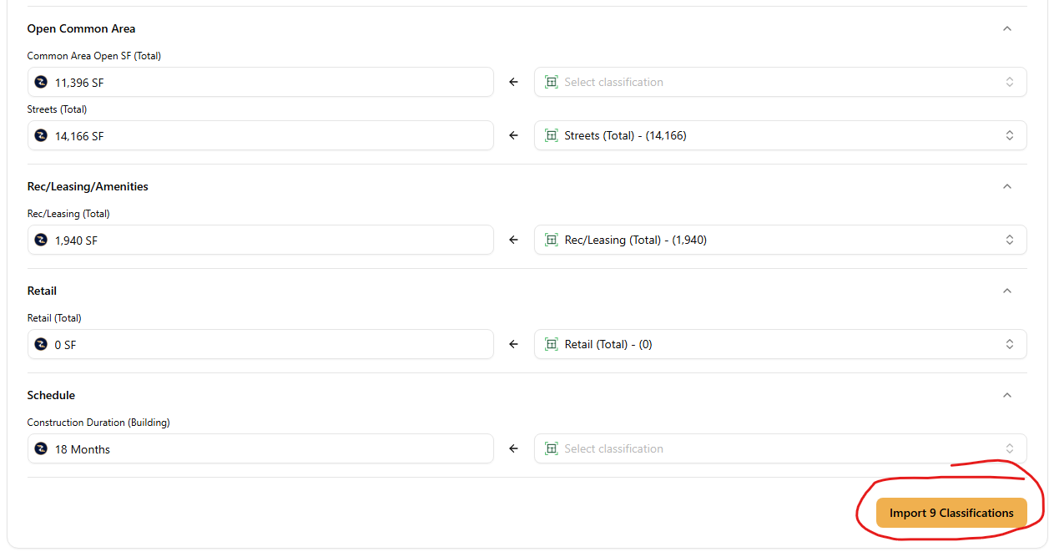The width and height of the screenshot is (1054, 557).
Task: Click the logo icon in Streets 14,166 SF field
Action: 41,135
